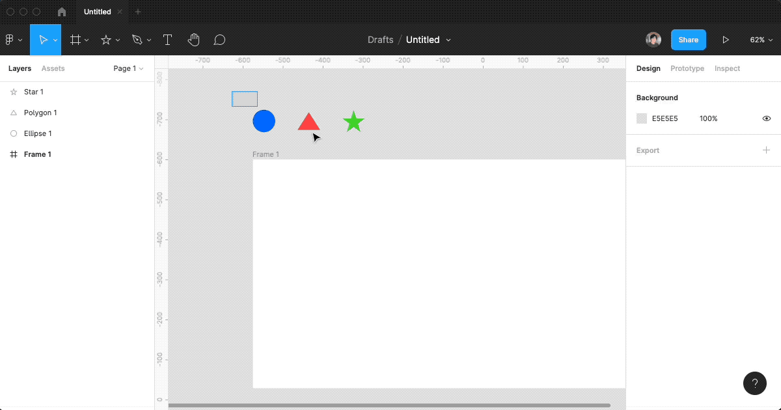The height and width of the screenshot is (410, 781).
Task: Open the 62% zoom dropdown
Action: click(760, 40)
